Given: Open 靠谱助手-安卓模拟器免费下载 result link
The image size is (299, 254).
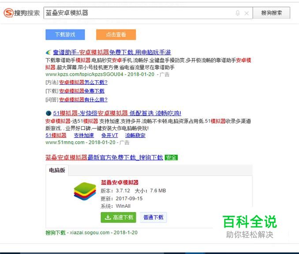Looking at the screenshot, I should [x=112, y=52].
